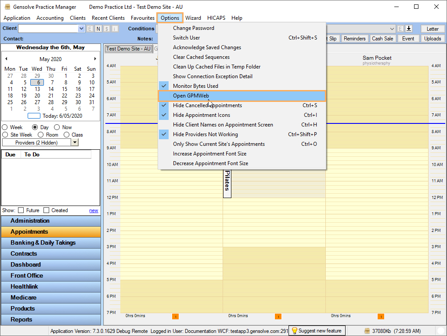
Task: Open the Dashboard section
Action: tap(51, 265)
